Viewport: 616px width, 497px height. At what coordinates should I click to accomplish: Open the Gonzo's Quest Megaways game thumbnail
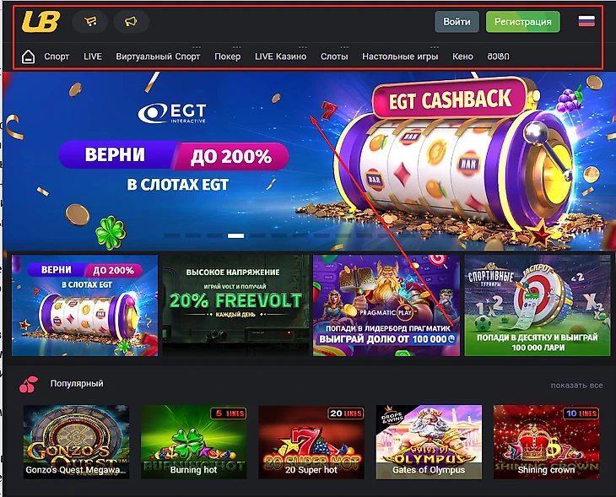click(76, 442)
